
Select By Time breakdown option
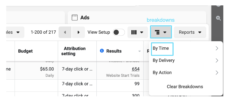point(161,48)
